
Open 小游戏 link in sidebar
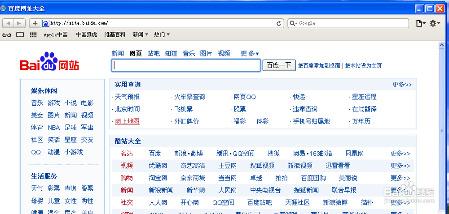coord(74,152)
